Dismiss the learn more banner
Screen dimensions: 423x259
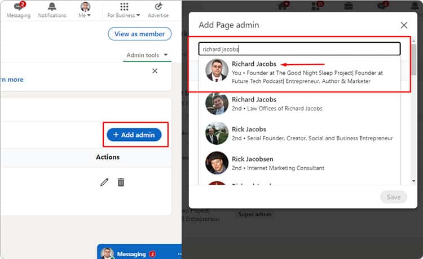(x=155, y=71)
